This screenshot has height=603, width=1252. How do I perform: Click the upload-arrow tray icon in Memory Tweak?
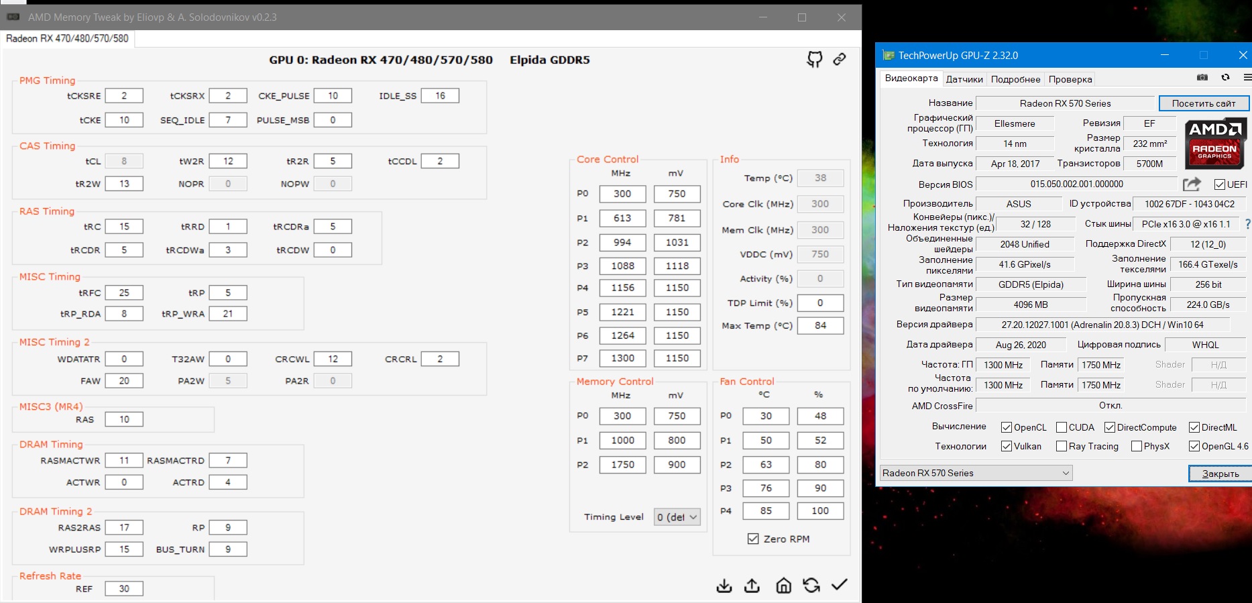coord(752,586)
